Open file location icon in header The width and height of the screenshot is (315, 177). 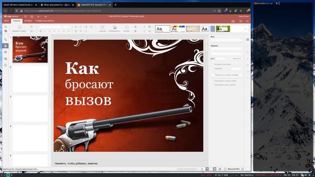coord(241,21)
